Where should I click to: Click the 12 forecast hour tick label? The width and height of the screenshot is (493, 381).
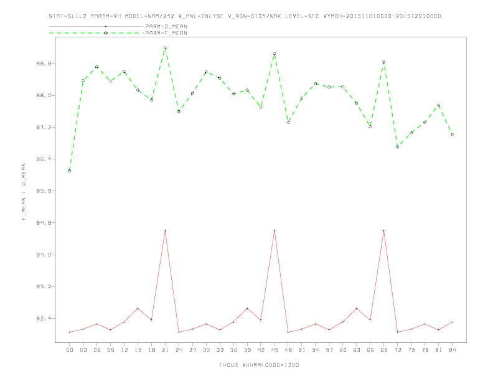pos(124,350)
